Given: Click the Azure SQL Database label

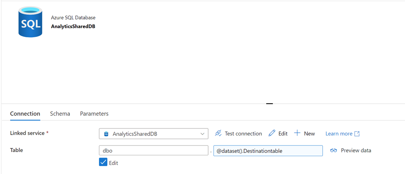Looking at the screenshot, I should (x=73, y=18).
